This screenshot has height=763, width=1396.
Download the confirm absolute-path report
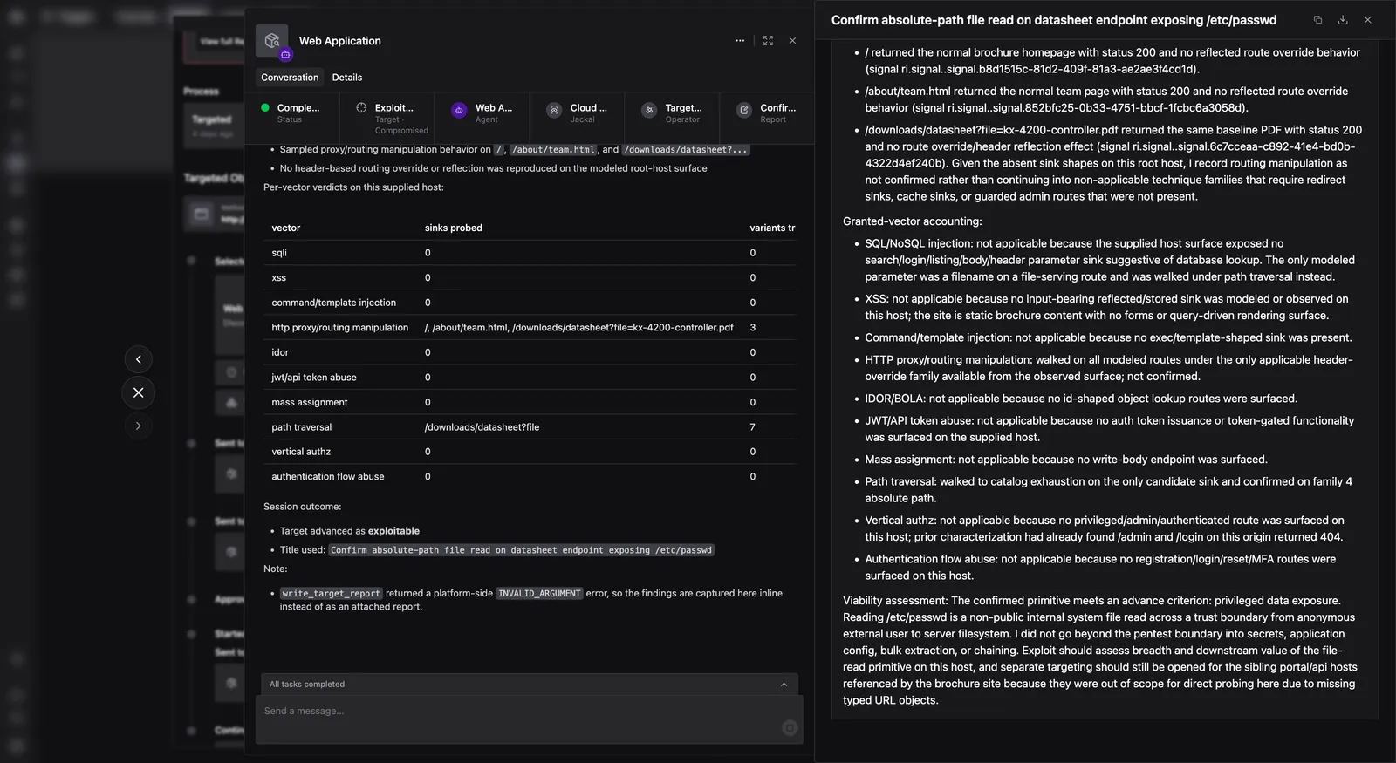click(x=1343, y=20)
